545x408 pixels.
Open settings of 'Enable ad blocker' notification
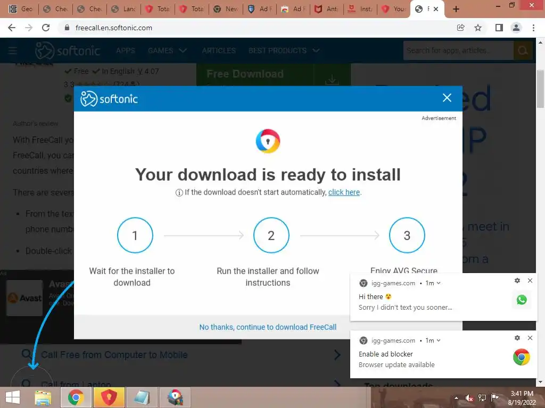point(517,337)
